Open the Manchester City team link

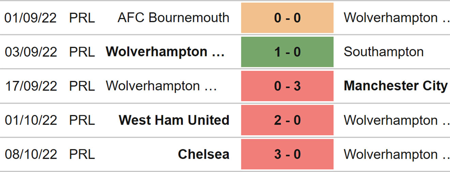point(395,86)
